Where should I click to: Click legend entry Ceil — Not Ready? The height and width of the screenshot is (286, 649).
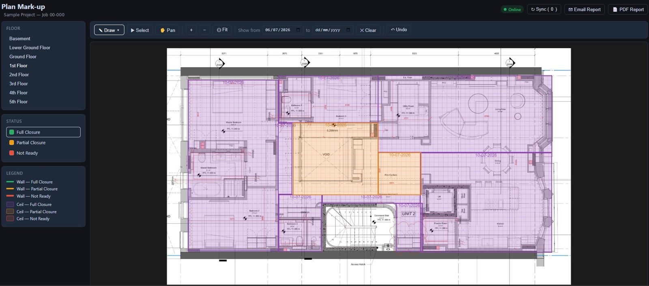click(x=28, y=219)
